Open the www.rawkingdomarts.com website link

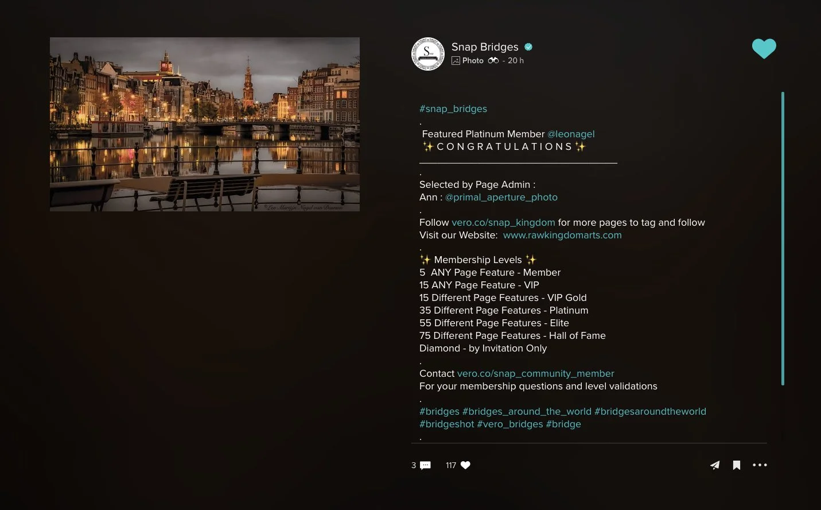point(562,235)
